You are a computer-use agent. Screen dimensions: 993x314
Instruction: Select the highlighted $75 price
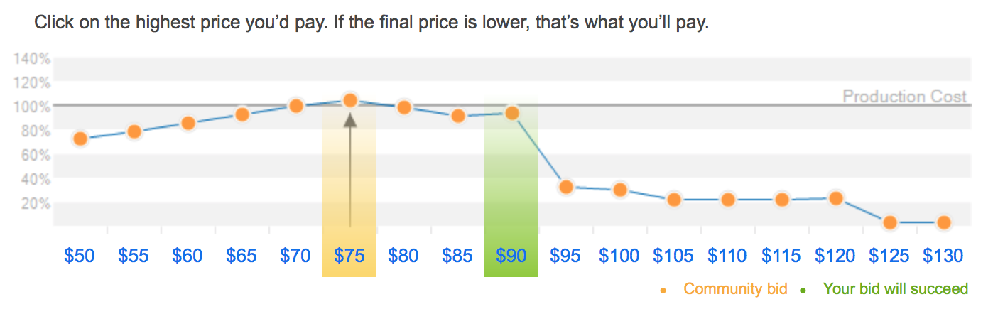tap(349, 256)
